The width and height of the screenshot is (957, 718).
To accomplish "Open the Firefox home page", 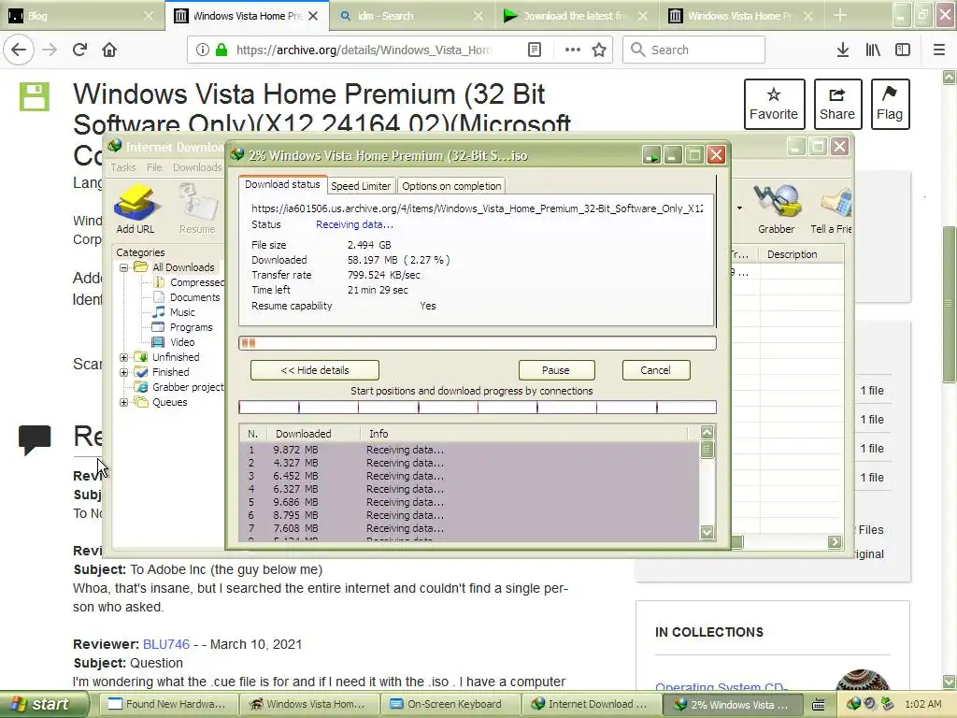I will tap(109, 50).
